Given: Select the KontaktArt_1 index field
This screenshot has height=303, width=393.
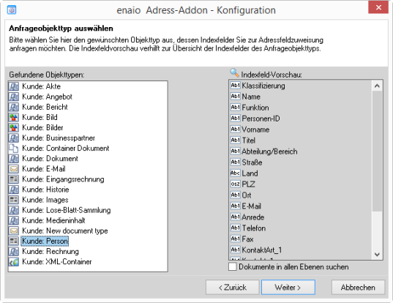Looking at the screenshot, I should coord(262,250).
